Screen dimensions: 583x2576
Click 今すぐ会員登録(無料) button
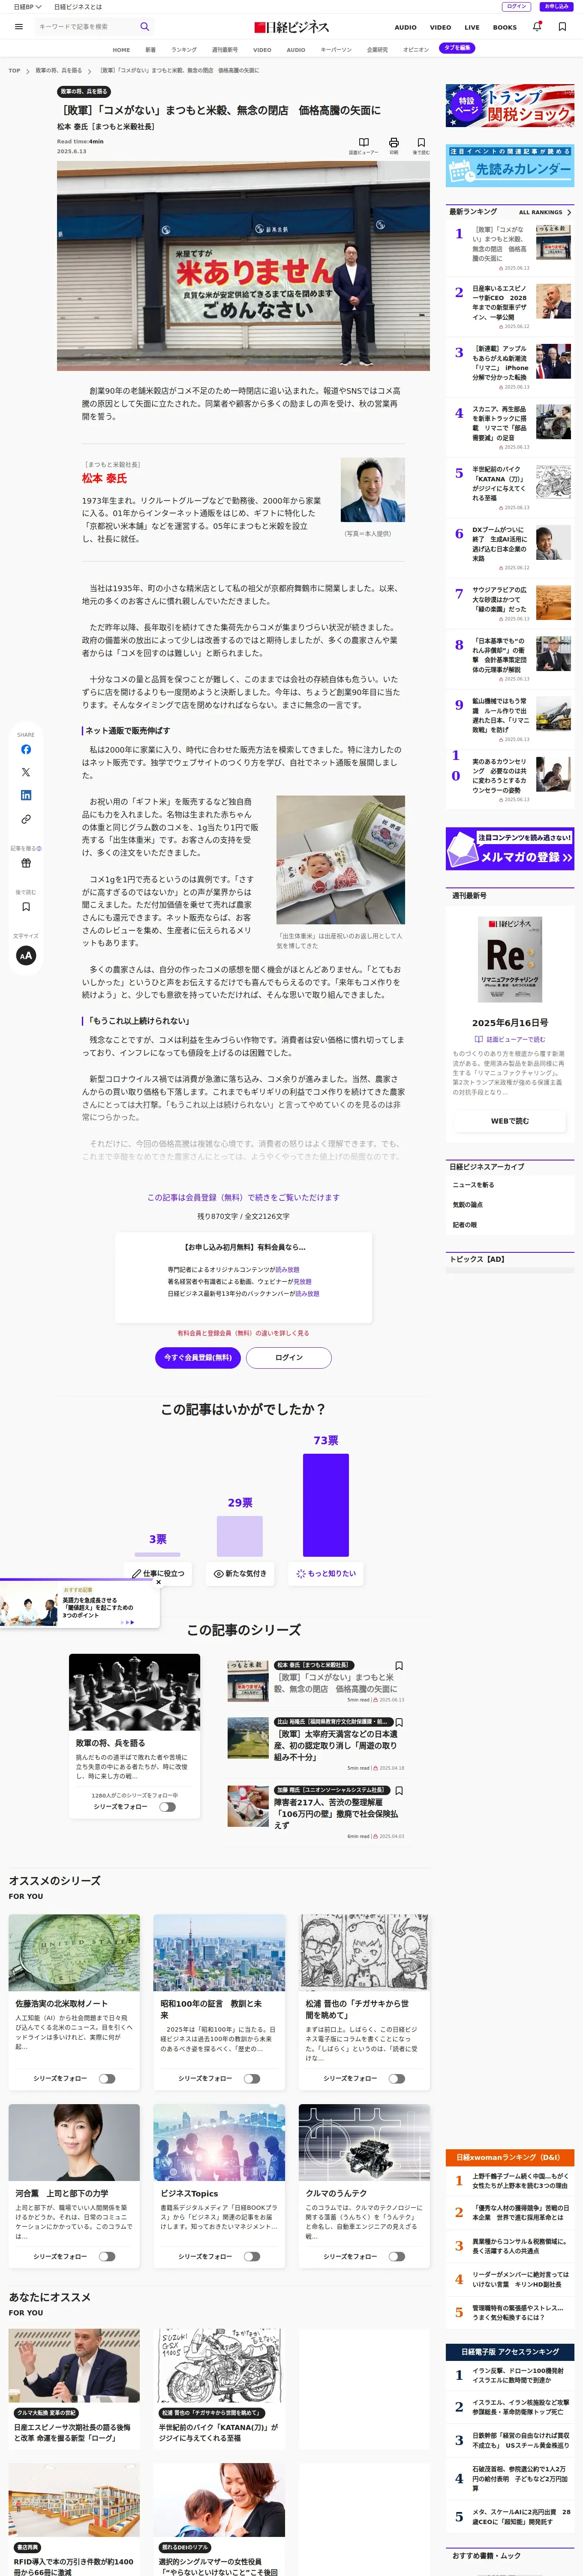coord(198,1357)
